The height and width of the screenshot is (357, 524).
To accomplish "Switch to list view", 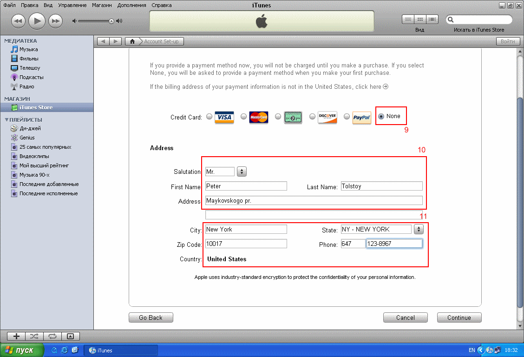I will click(408, 20).
